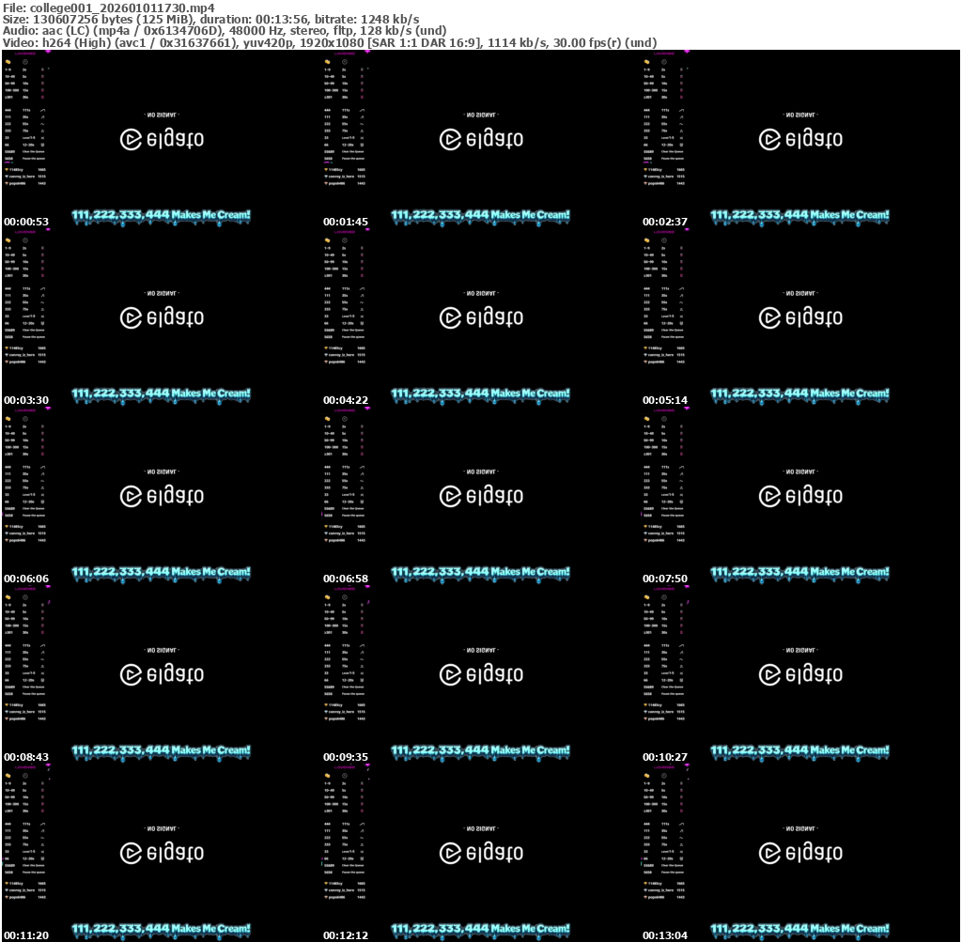962x942 pixels.
Task: View the frame marked 00:08:43
Action: pyautogui.click(x=162, y=674)
